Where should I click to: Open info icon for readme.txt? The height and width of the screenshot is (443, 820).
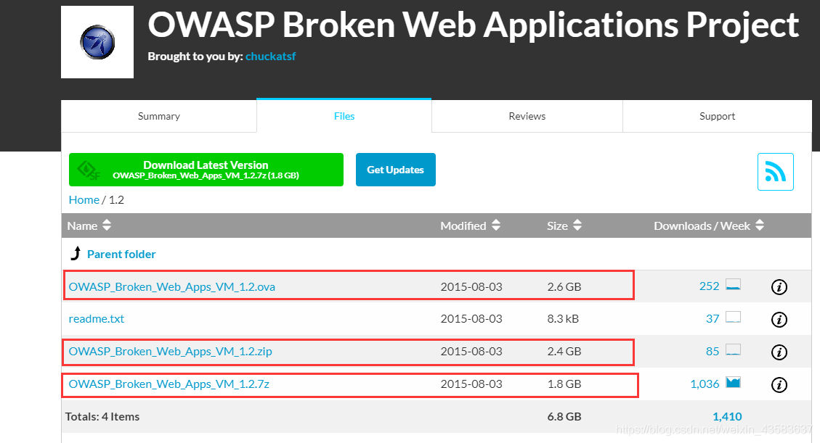click(779, 319)
